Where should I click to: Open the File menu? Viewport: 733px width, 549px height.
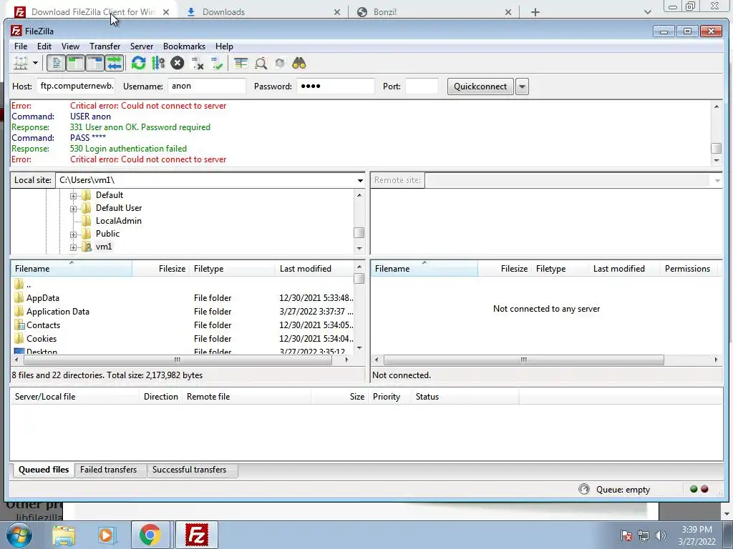[21, 46]
